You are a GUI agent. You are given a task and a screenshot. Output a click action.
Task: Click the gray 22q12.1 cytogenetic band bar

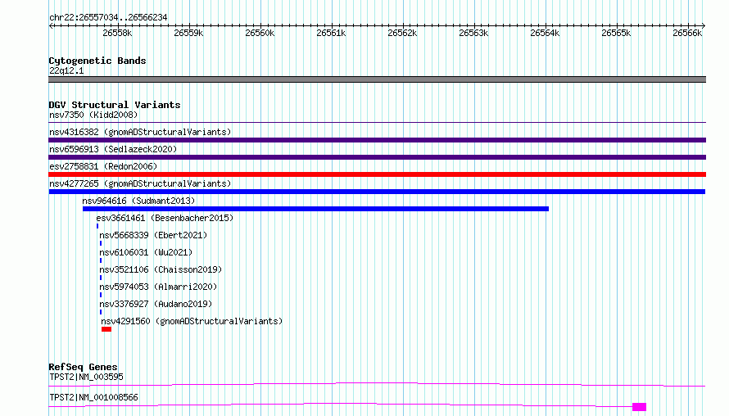(x=377, y=79)
